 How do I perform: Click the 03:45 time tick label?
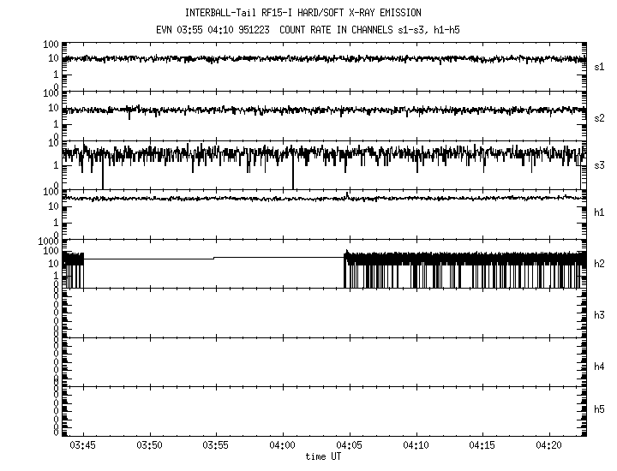click(83, 446)
